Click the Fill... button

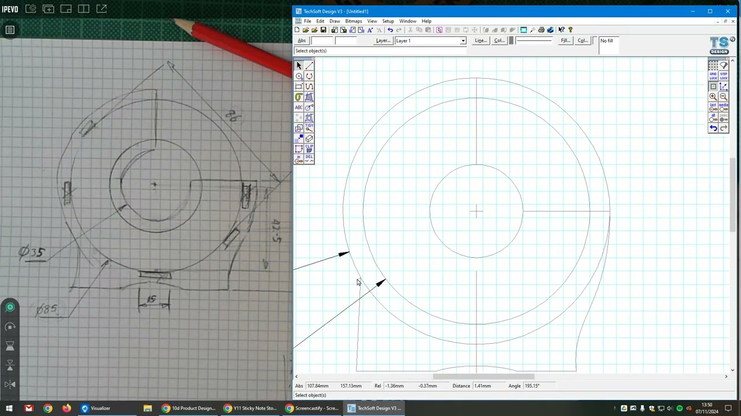click(x=566, y=41)
